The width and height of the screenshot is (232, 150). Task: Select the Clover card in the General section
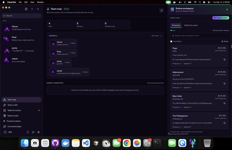click(x=63, y=43)
